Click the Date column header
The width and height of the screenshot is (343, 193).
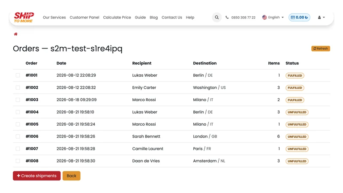[61, 63]
